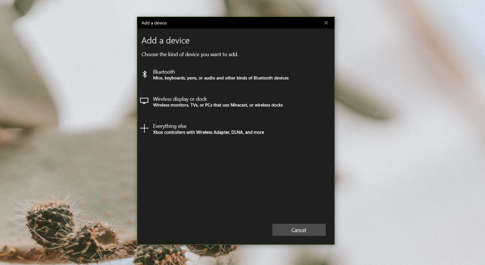This screenshot has height=265, width=485.
Task: Dismiss the dialog with Cancel
Action: coord(299,229)
